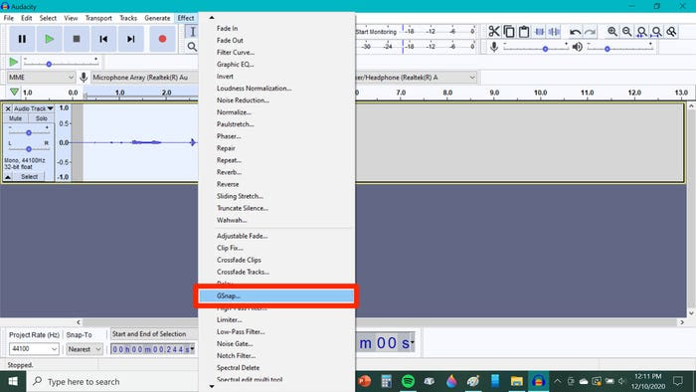696x392 pixels.
Task: Click the Zoom In magnifier icon
Action: point(612,32)
